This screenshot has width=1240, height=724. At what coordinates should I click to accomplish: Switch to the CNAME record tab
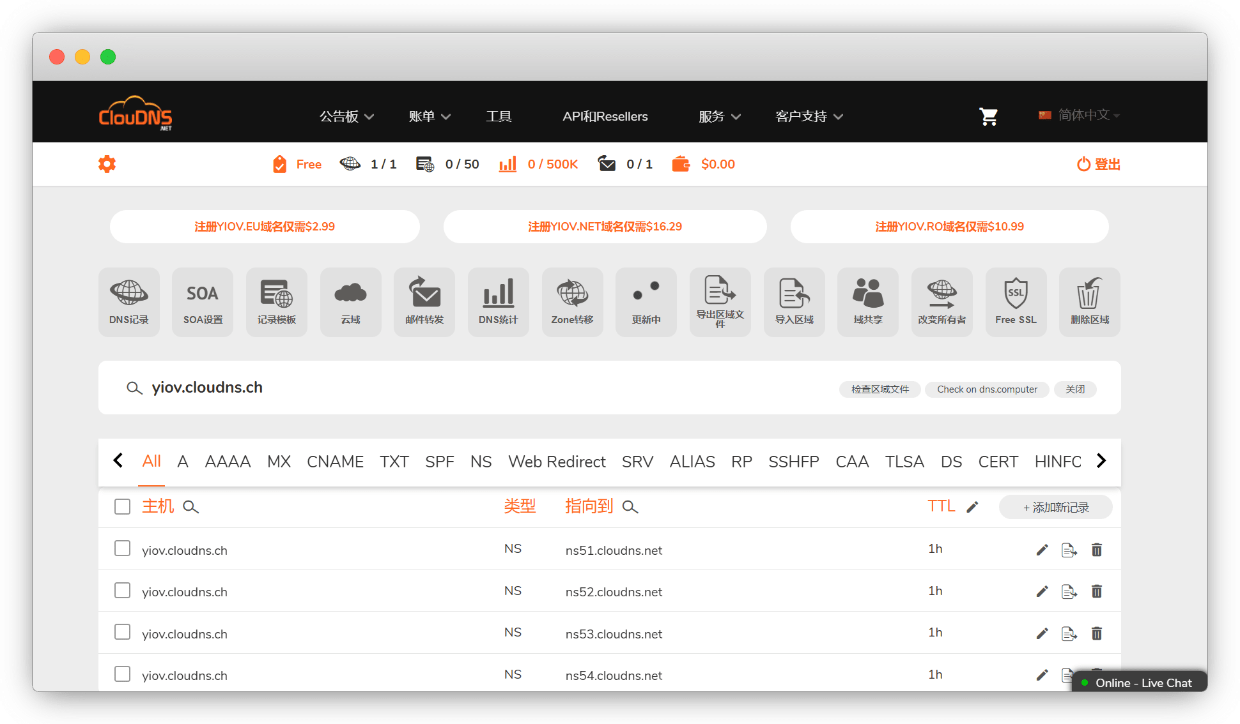pos(335,462)
